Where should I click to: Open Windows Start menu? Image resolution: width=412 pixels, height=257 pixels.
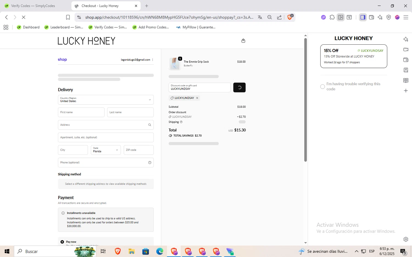(7, 251)
